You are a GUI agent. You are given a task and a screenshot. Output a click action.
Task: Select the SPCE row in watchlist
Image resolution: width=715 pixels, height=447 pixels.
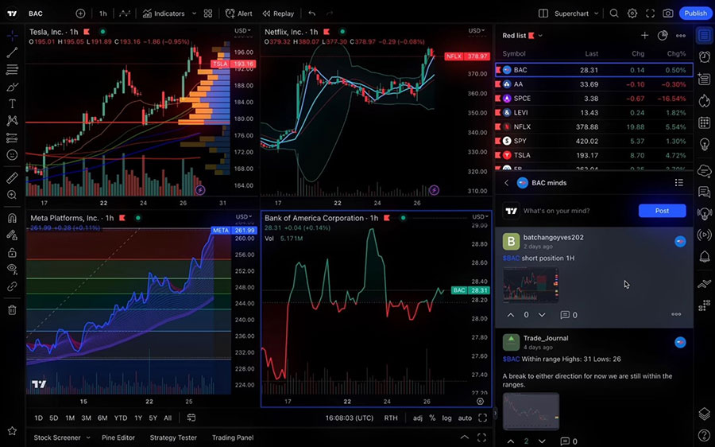coord(593,98)
